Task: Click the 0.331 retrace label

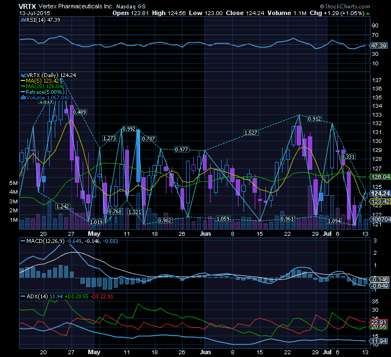Action: (348, 156)
